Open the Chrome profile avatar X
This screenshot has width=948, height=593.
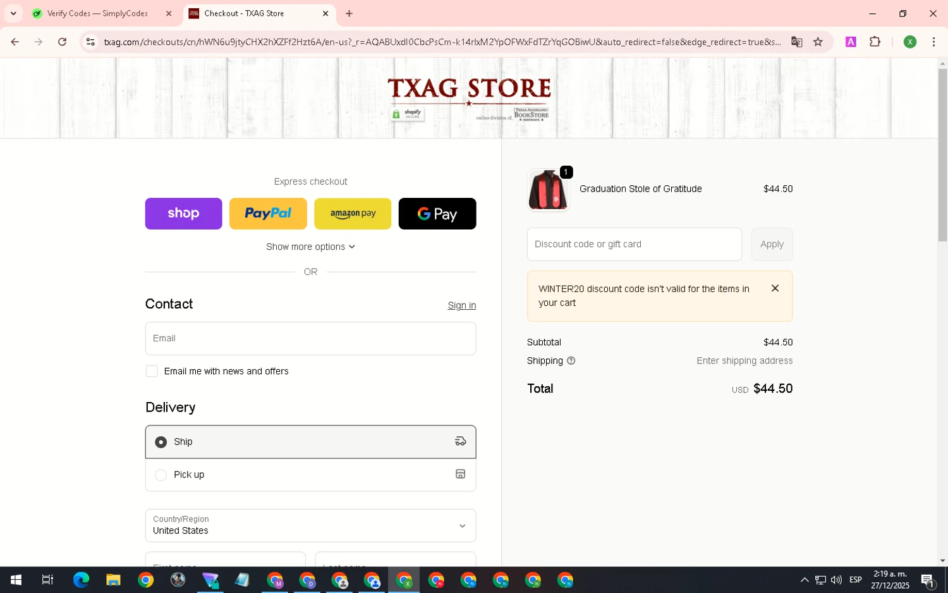tap(910, 42)
